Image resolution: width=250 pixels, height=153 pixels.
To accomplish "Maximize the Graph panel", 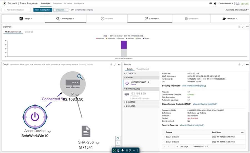I will 115,64.
